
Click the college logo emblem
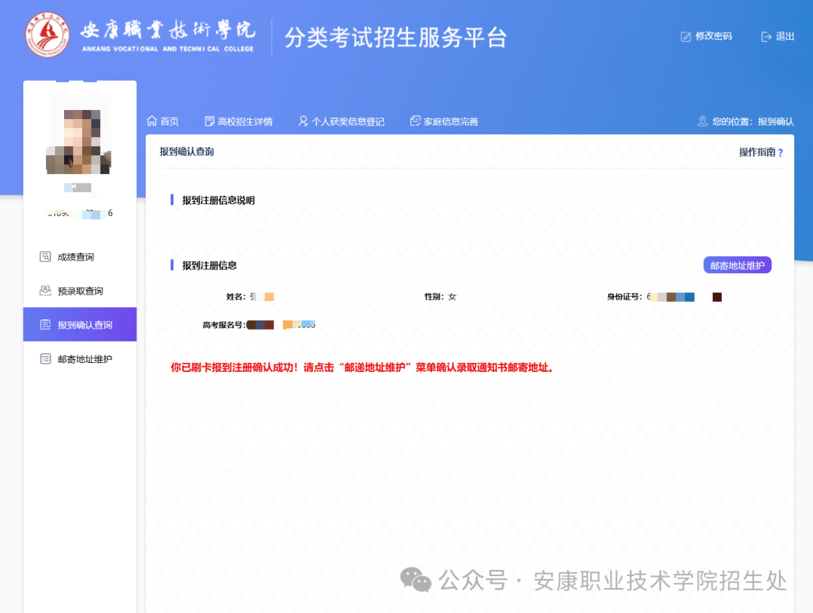pos(47,35)
